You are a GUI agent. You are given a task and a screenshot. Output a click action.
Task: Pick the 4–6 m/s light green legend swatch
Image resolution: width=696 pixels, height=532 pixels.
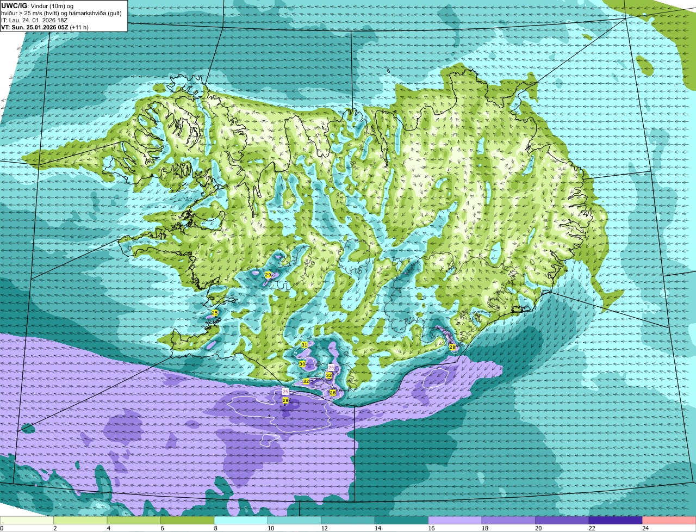click(134, 521)
